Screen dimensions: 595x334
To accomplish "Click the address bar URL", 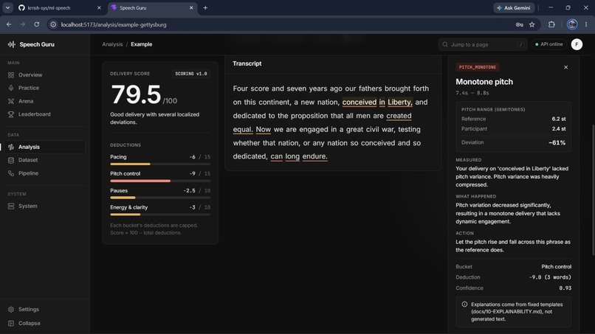I will 114,24.
